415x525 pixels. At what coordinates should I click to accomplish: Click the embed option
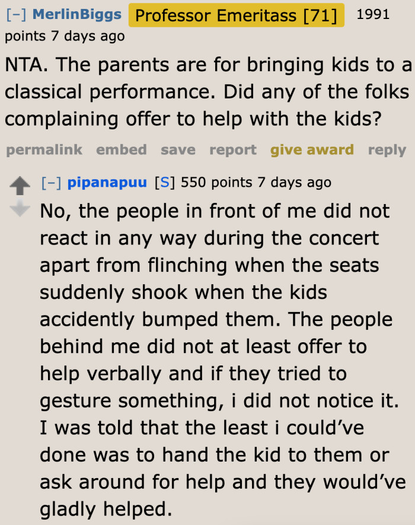pyautogui.click(x=122, y=149)
